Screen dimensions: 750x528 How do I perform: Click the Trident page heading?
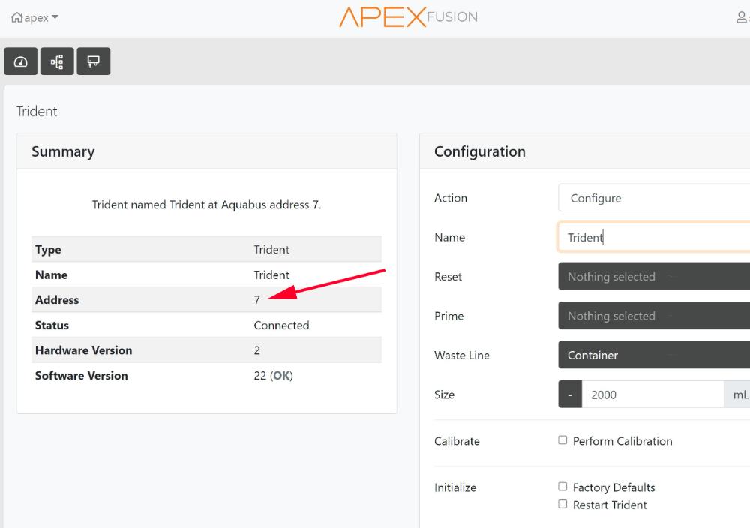coord(37,111)
